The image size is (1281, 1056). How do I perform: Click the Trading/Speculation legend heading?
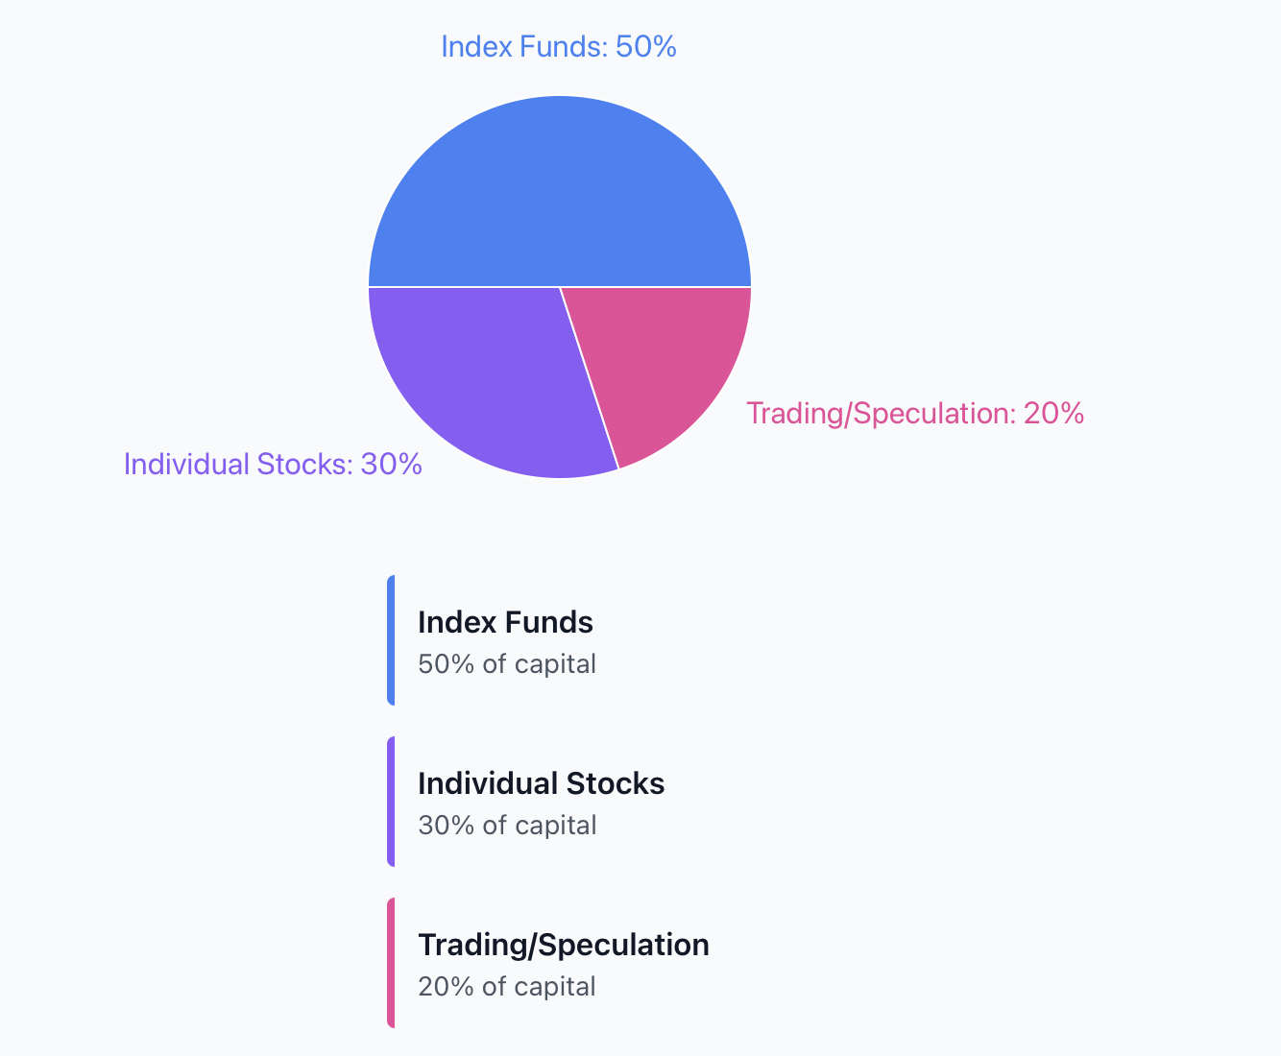point(563,945)
